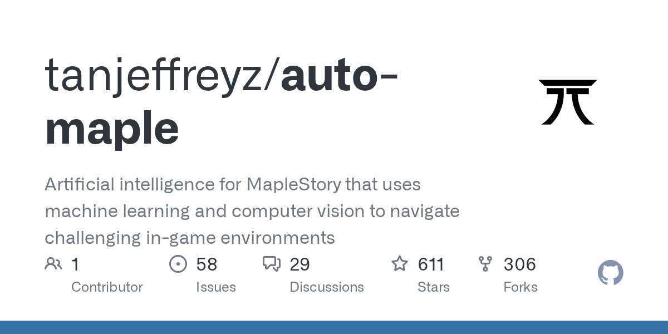Click the contributors people icon

[x=53, y=264]
